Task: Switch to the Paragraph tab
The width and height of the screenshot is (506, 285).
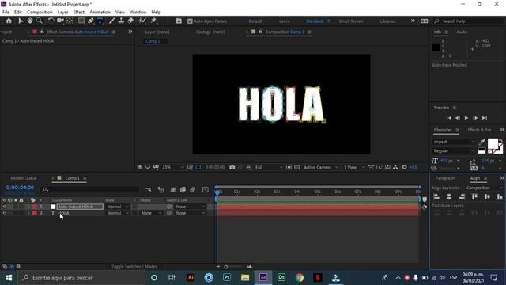Action: pyautogui.click(x=444, y=178)
